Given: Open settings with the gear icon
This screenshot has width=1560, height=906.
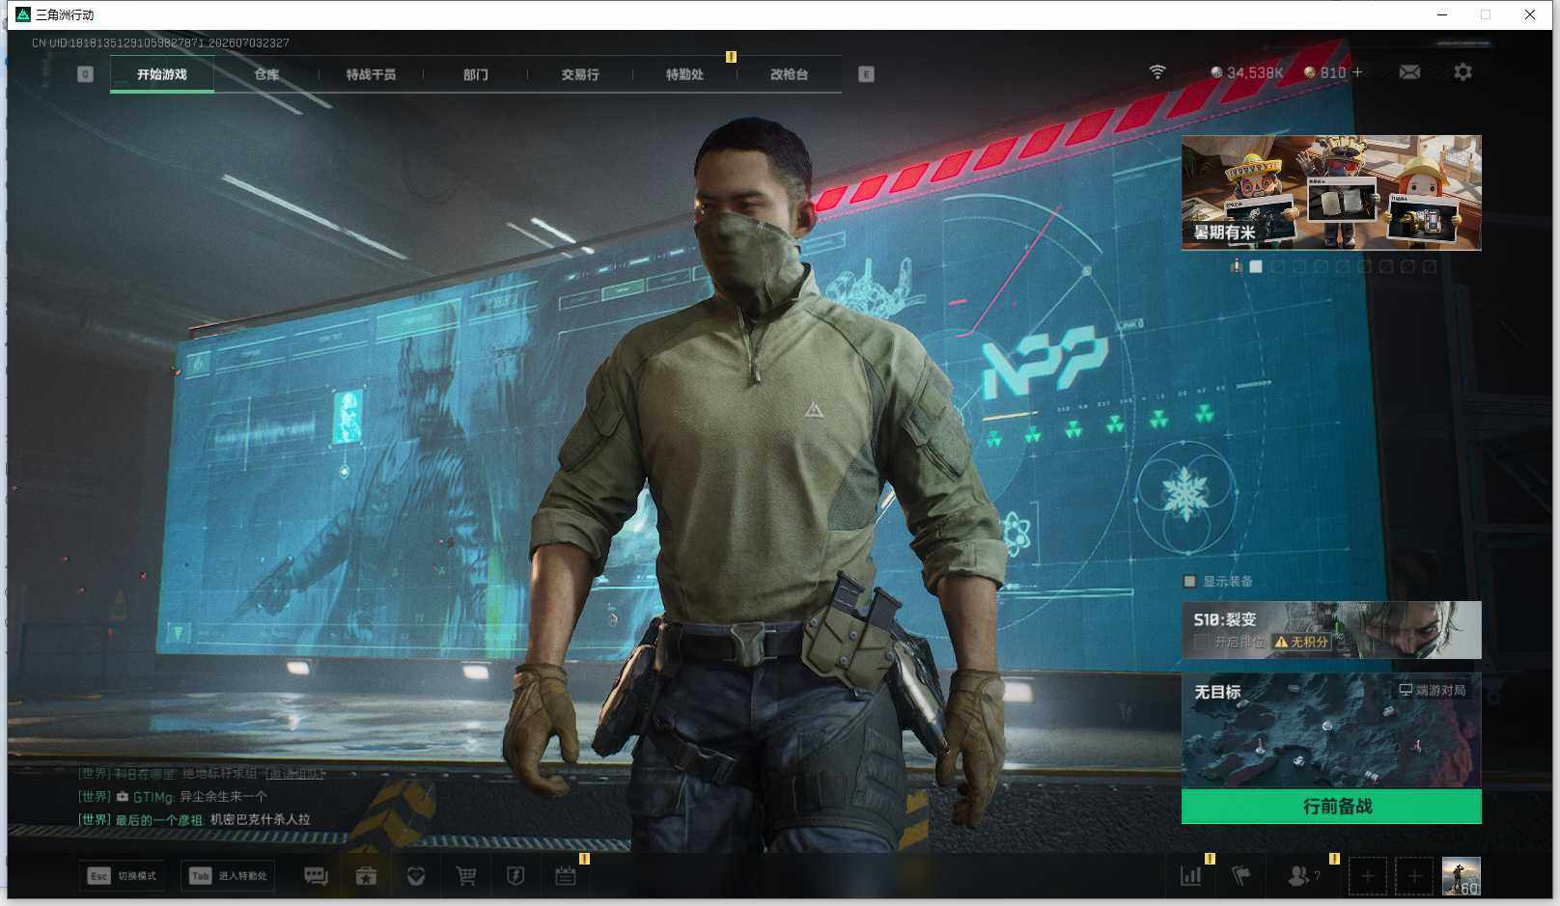Looking at the screenshot, I should point(1462,72).
